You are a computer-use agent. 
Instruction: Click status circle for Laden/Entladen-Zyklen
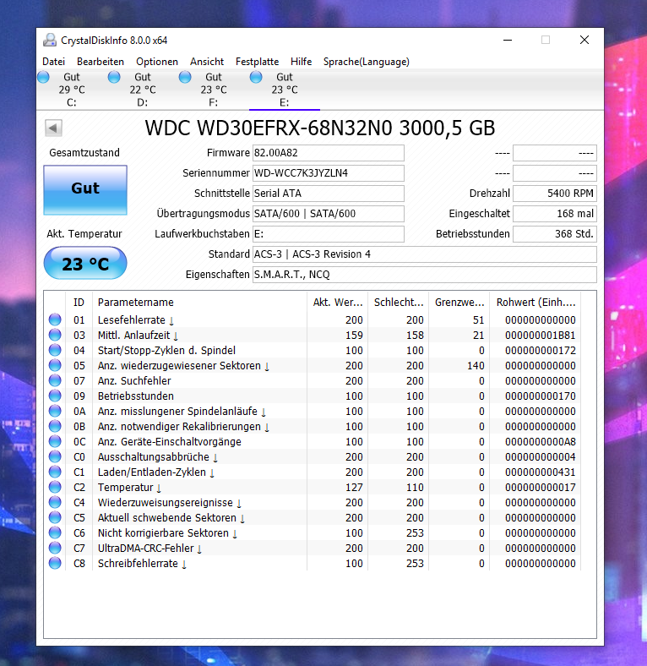(55, 472)
